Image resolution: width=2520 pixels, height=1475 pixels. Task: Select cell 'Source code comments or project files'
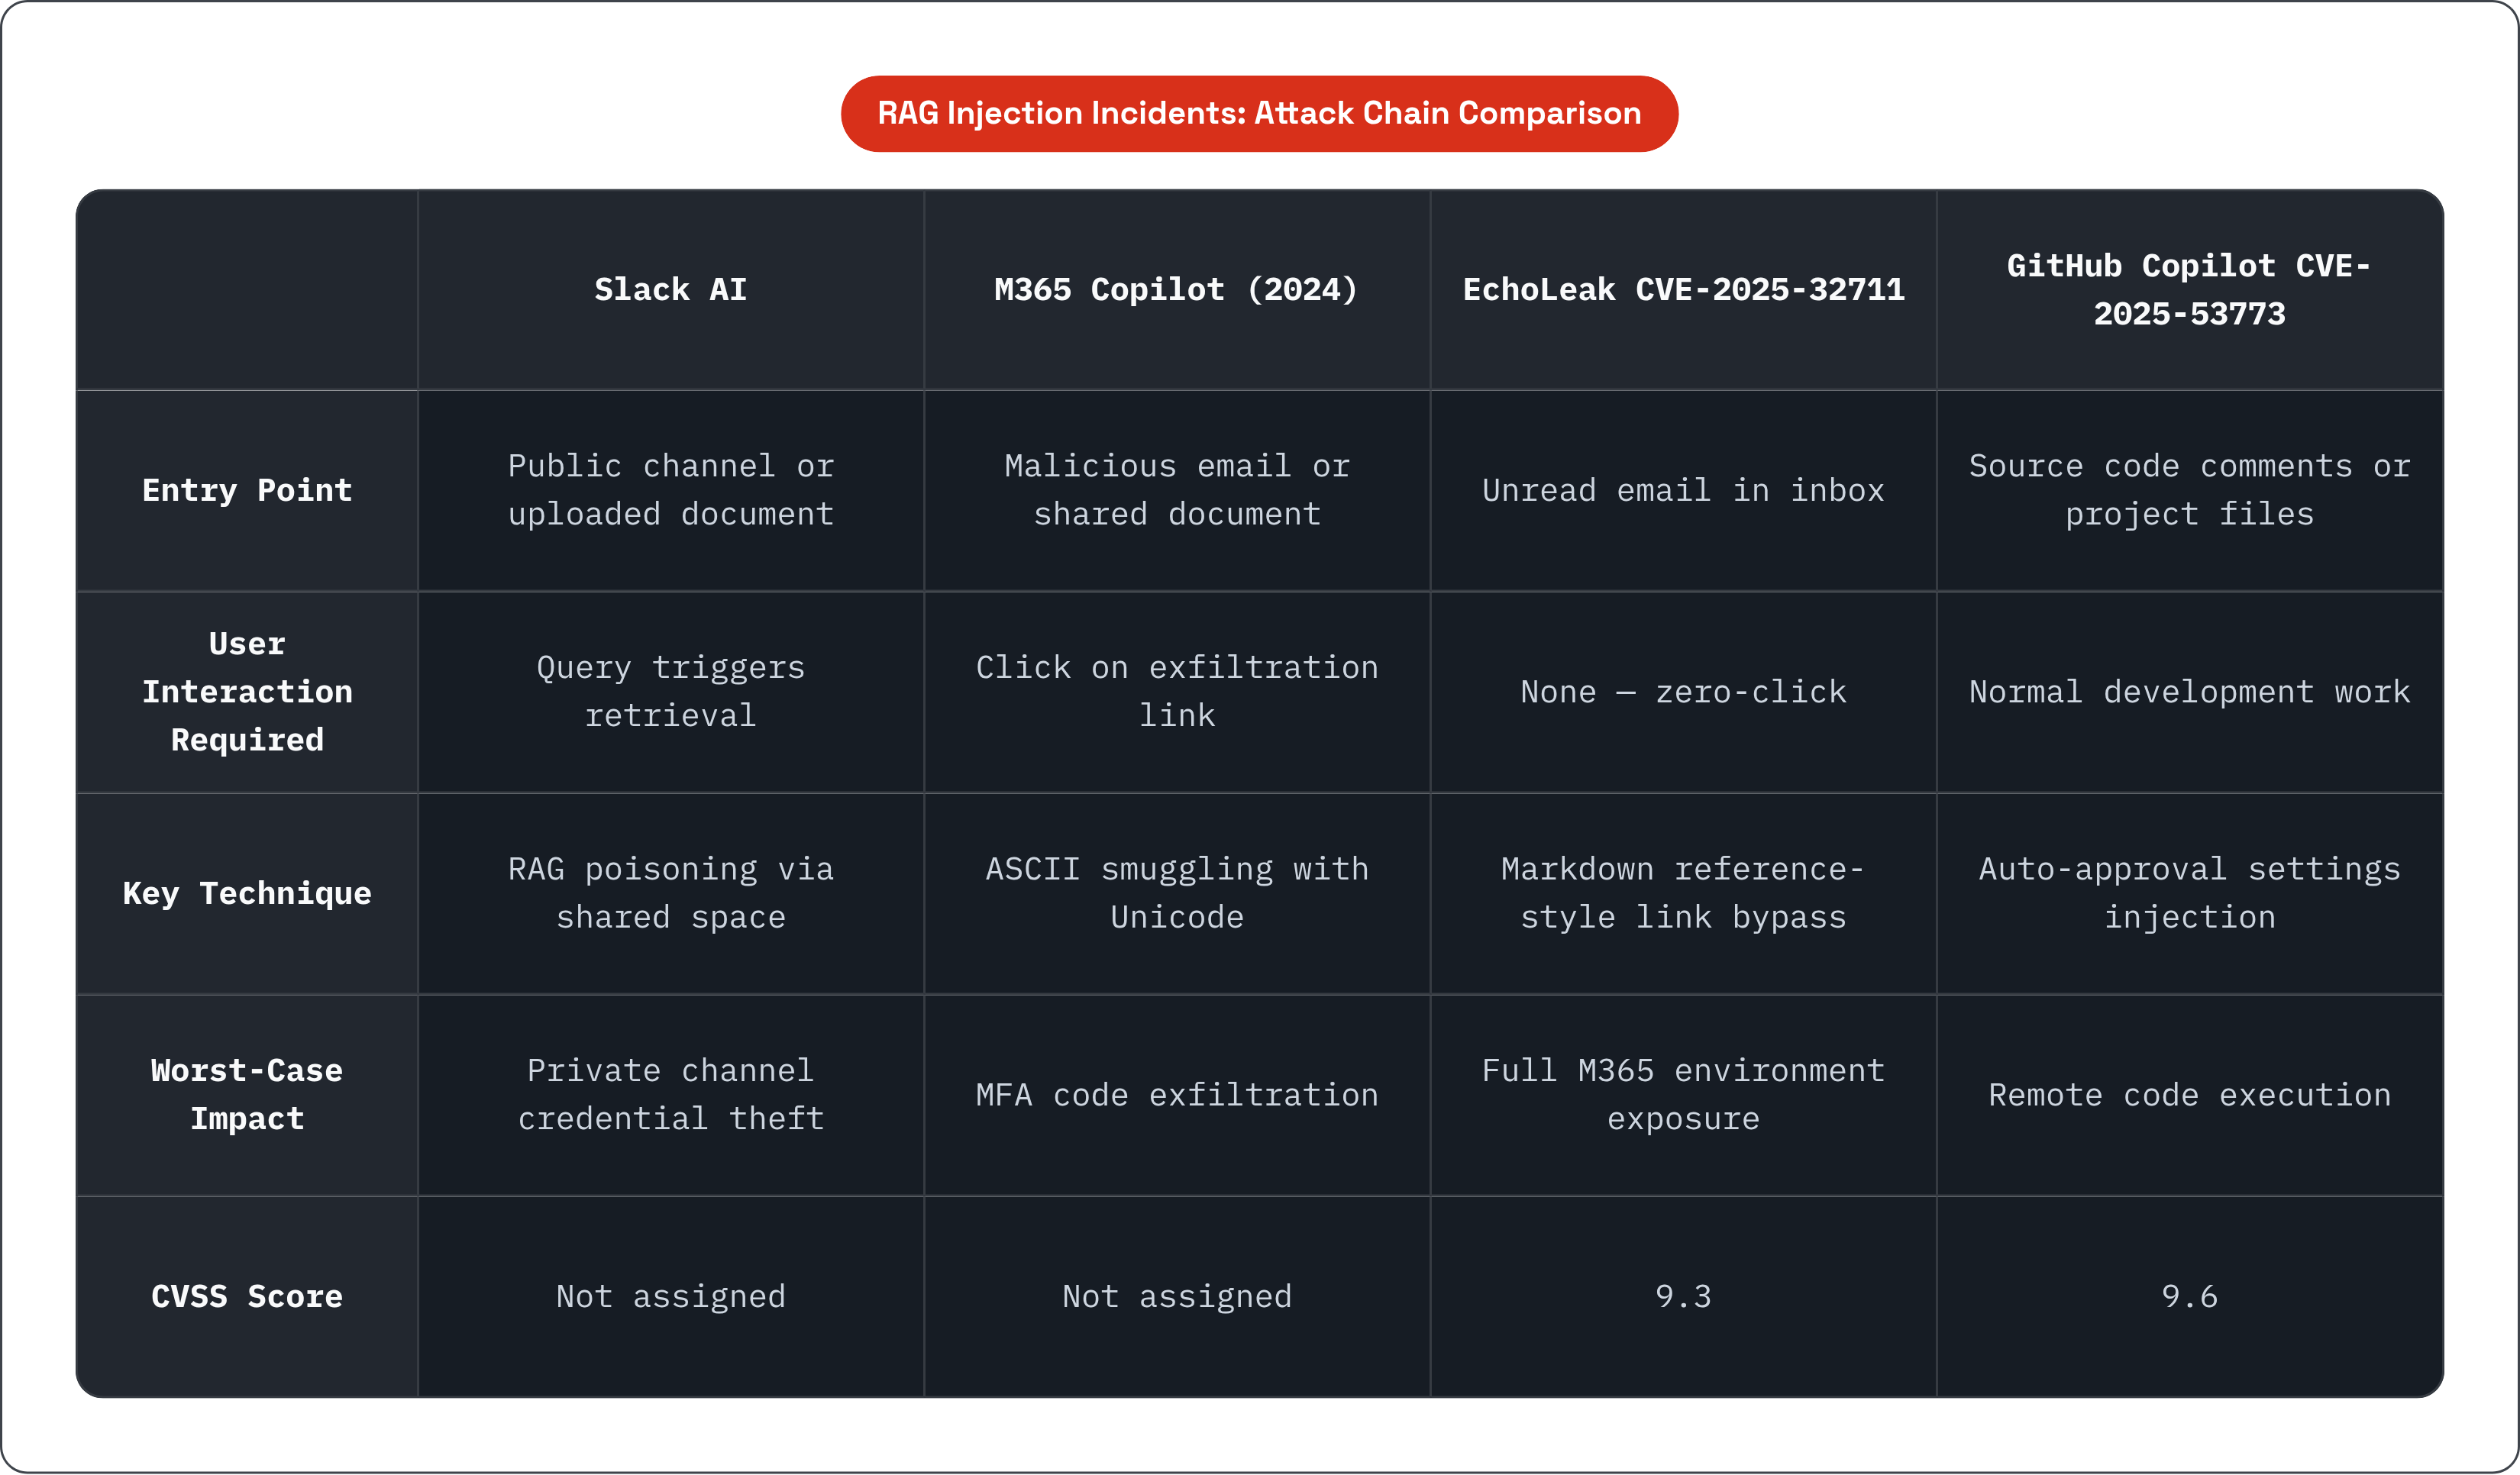[x=2190, y=491]
